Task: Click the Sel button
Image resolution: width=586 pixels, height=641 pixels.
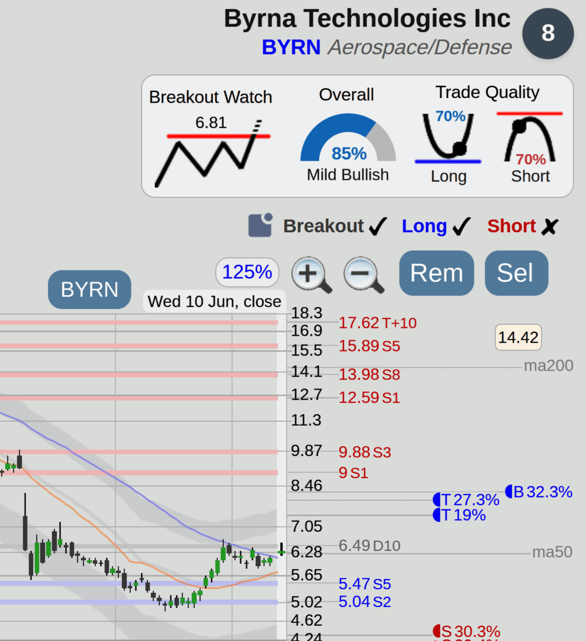Action: point(516,273)
